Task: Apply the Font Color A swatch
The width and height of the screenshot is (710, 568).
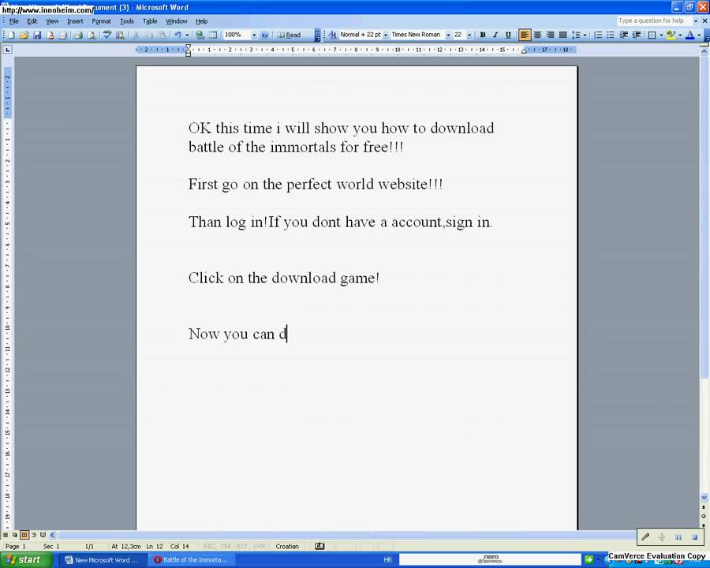Action: click(x=690, y=35)
